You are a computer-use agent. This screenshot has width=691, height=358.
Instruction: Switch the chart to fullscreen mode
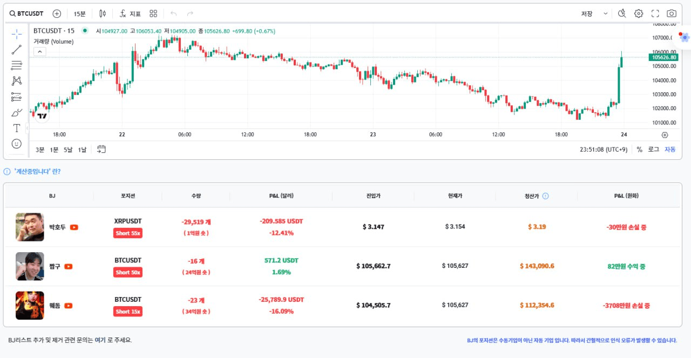tap(655, 13)
